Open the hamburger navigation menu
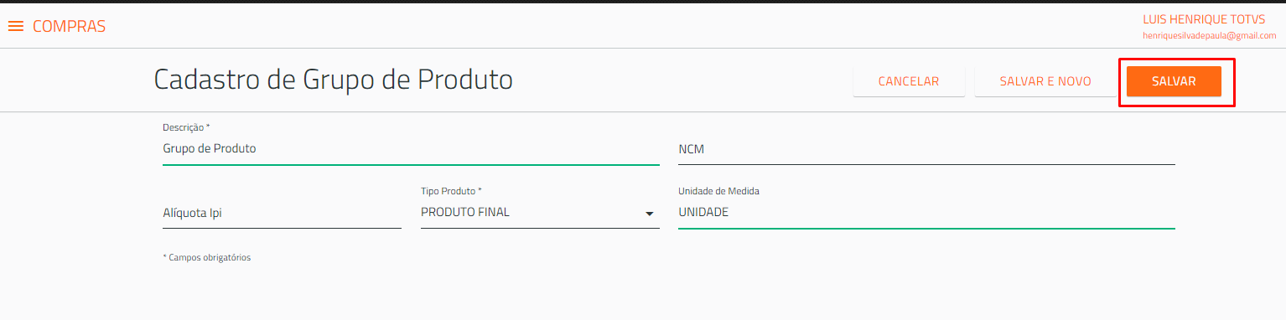This screenshot has height=320, width=1286. pos(15,26)
